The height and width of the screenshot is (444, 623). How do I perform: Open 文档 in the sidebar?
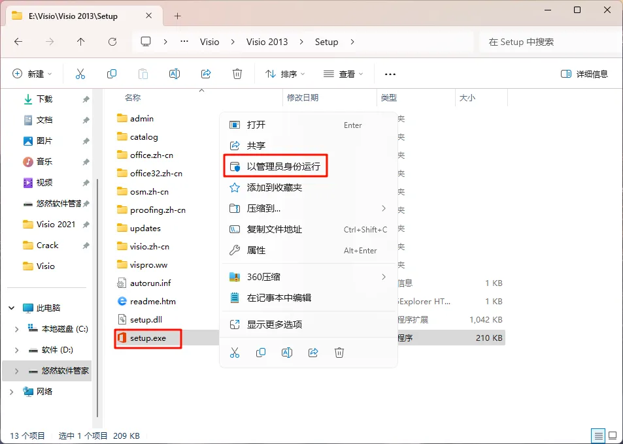[44, 120]
